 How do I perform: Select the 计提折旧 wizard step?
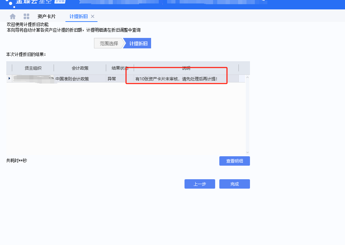click(x=138, y=43)
